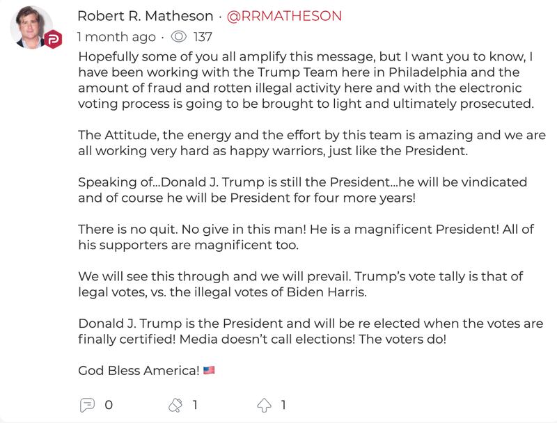Click the American flag emoji
The image size is (557, 423).
(x=209, y=370)
